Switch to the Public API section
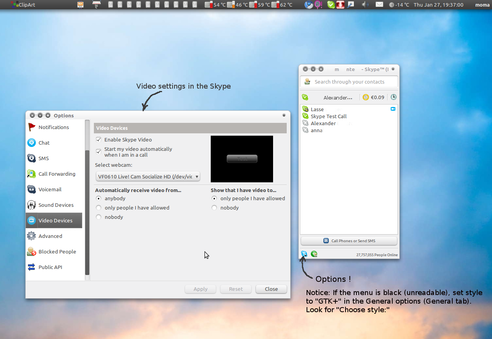This screenshot has height=339, width=492. (54, 267)
